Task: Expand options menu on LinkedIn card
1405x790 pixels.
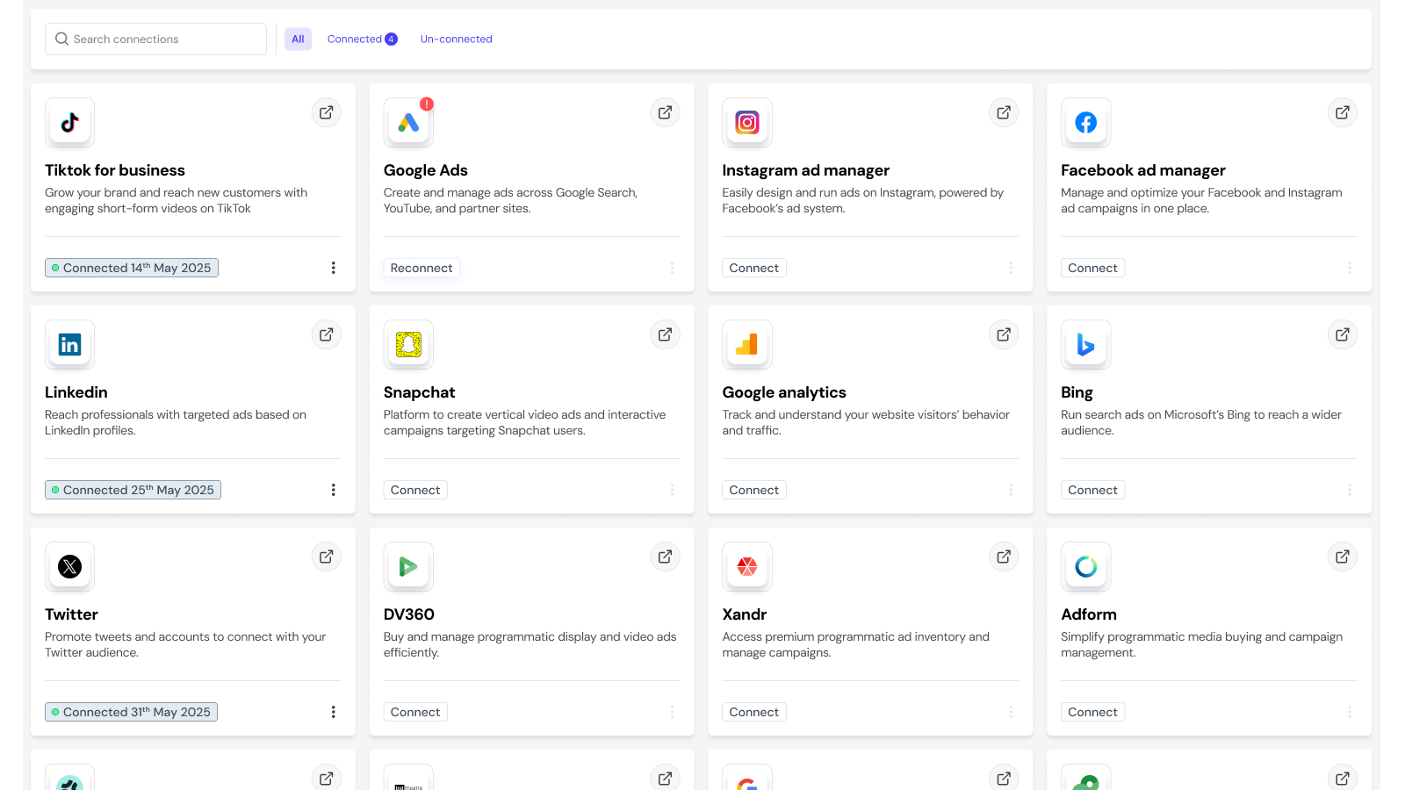Action: tap(334, 490)
